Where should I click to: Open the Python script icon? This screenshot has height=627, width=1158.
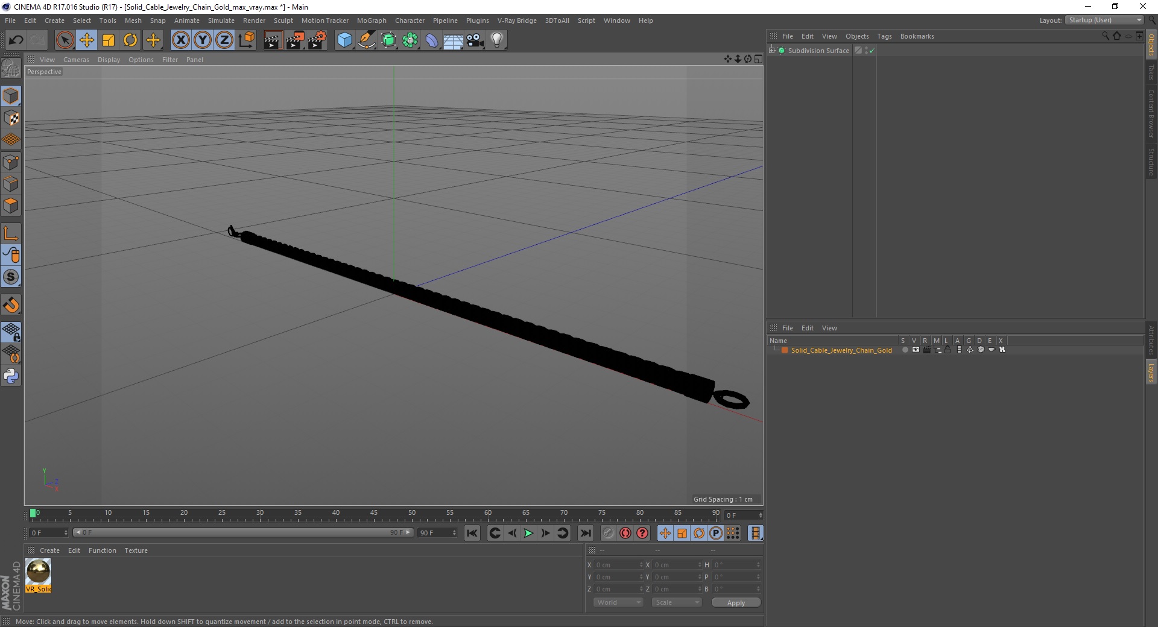11,376
